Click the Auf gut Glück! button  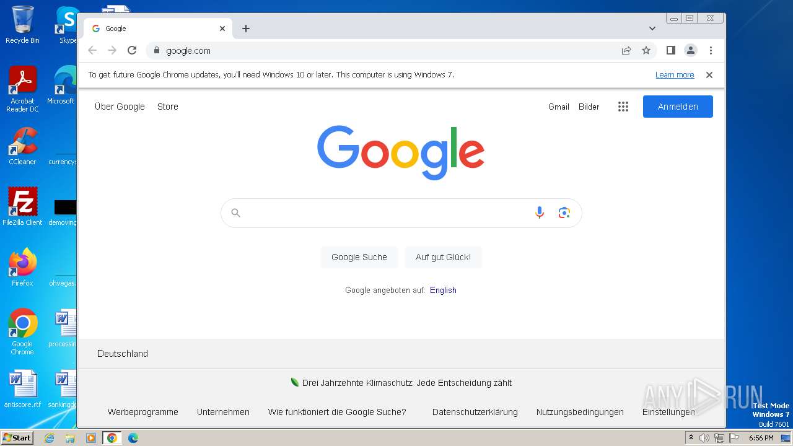[x=443, y=257]
